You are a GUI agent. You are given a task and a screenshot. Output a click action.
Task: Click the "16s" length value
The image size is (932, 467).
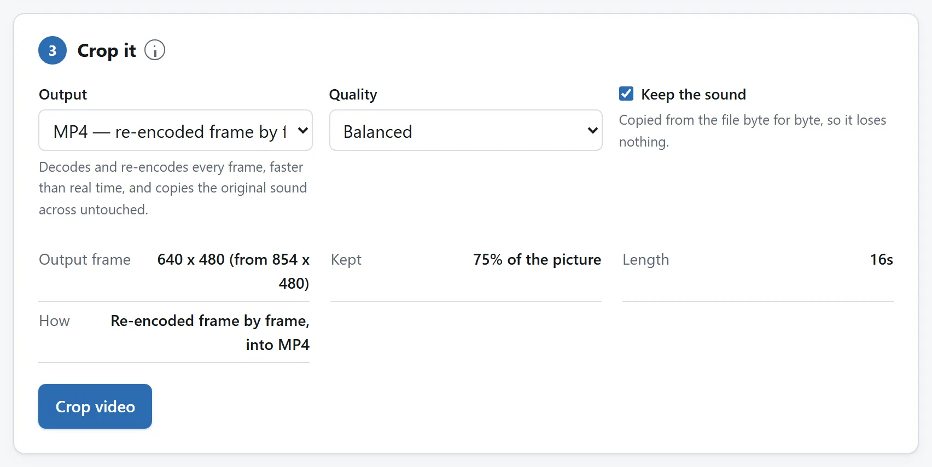pos(882,259)
